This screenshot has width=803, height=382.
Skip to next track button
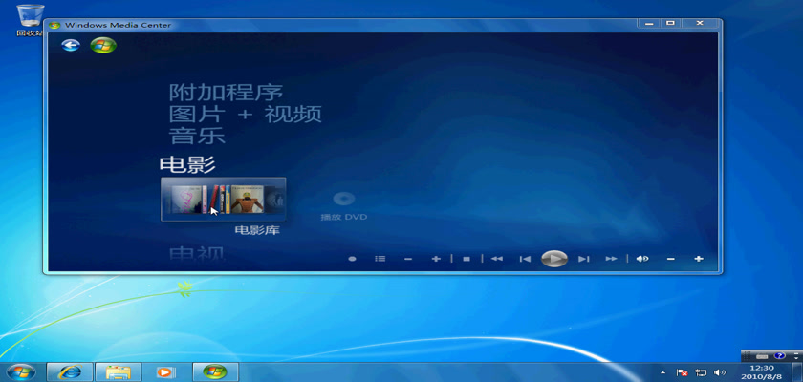point(583,259)
